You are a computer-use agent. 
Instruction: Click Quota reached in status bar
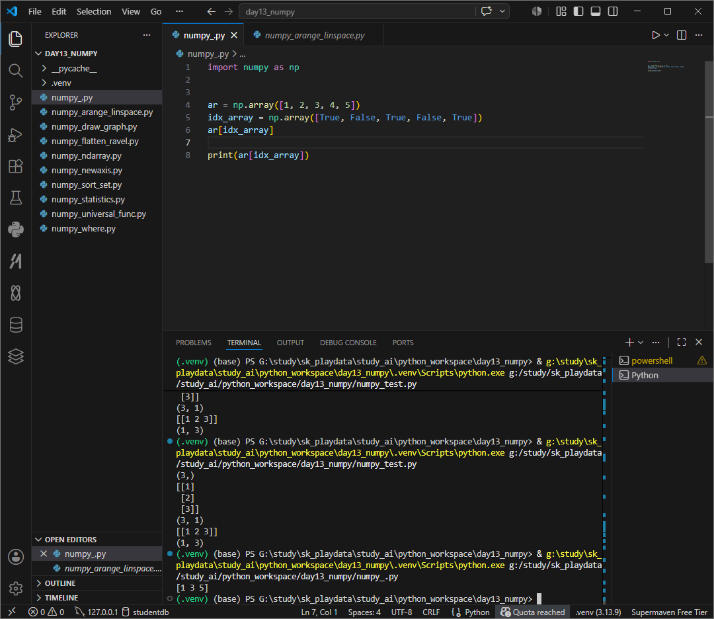pyautogui.click(x=532, y=612)
